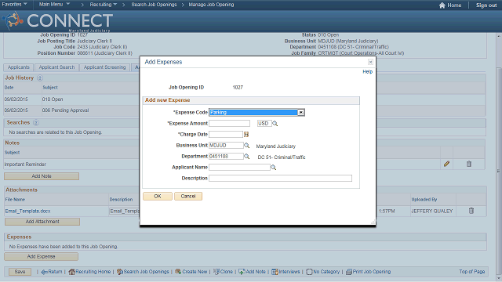Click the Return arrow icon
Image resolution: width=502 pixels, height=282 pixels.
coord(44,272)
